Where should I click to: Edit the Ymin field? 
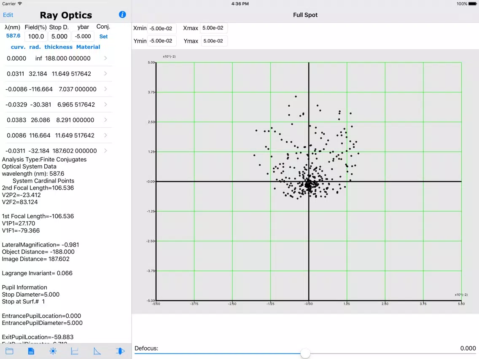[162, 41]
